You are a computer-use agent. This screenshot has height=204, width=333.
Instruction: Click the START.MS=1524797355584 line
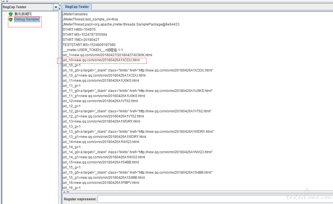tap(85, 35)
